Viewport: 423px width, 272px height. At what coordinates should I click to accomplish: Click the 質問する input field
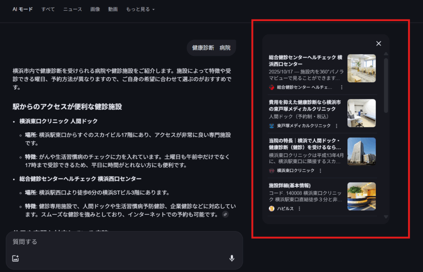[83, 242]
